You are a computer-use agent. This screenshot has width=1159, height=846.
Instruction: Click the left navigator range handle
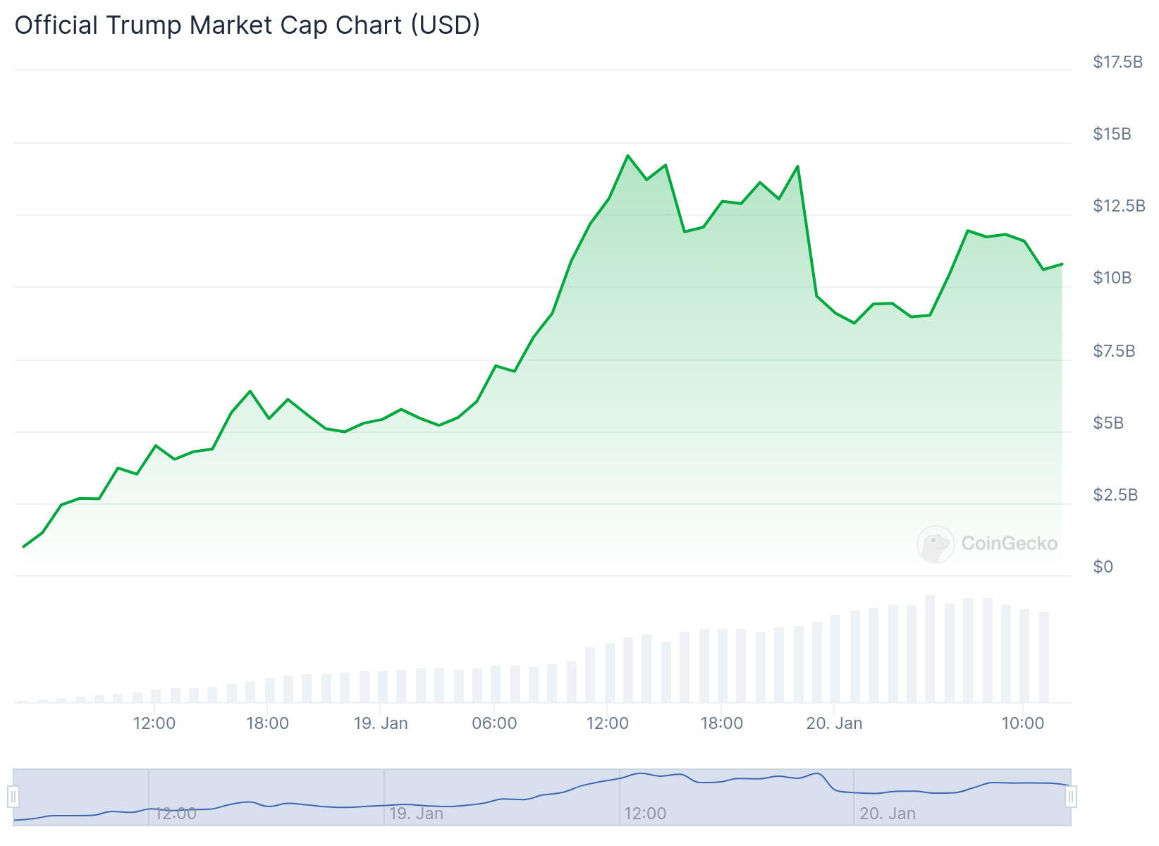coord(13,797)
